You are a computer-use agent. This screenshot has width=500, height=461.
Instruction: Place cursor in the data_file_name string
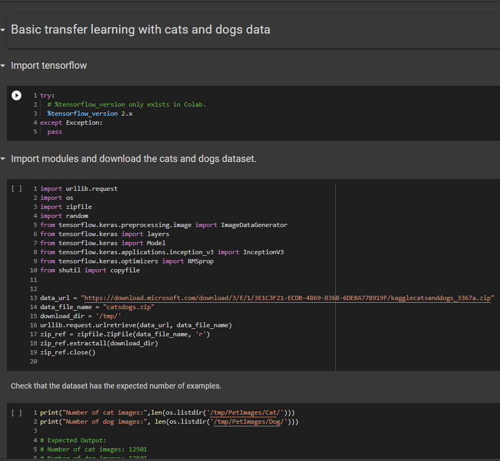tap(133, 306)
